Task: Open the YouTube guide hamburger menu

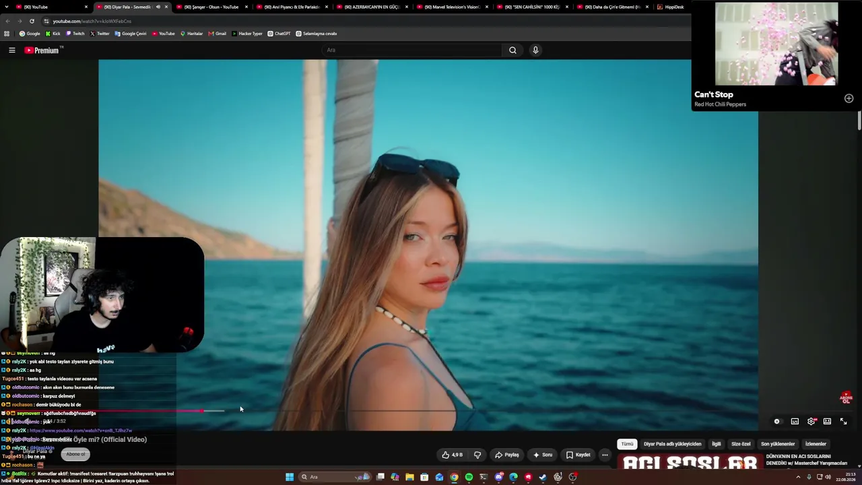Action: coord(11,50)
